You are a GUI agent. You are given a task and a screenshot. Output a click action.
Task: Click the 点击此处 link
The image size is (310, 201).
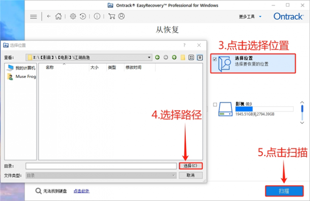(x=82, y=191)
